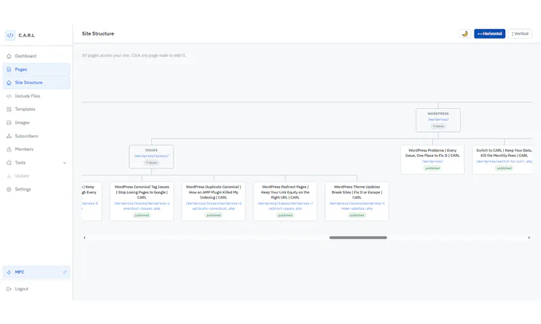Open WordPress Problems page node
541x324 pixels.
coord(432,160)
